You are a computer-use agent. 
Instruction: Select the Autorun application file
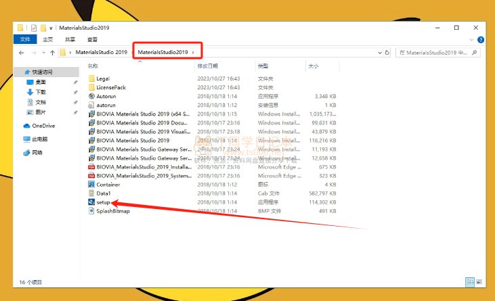(106, 96)
